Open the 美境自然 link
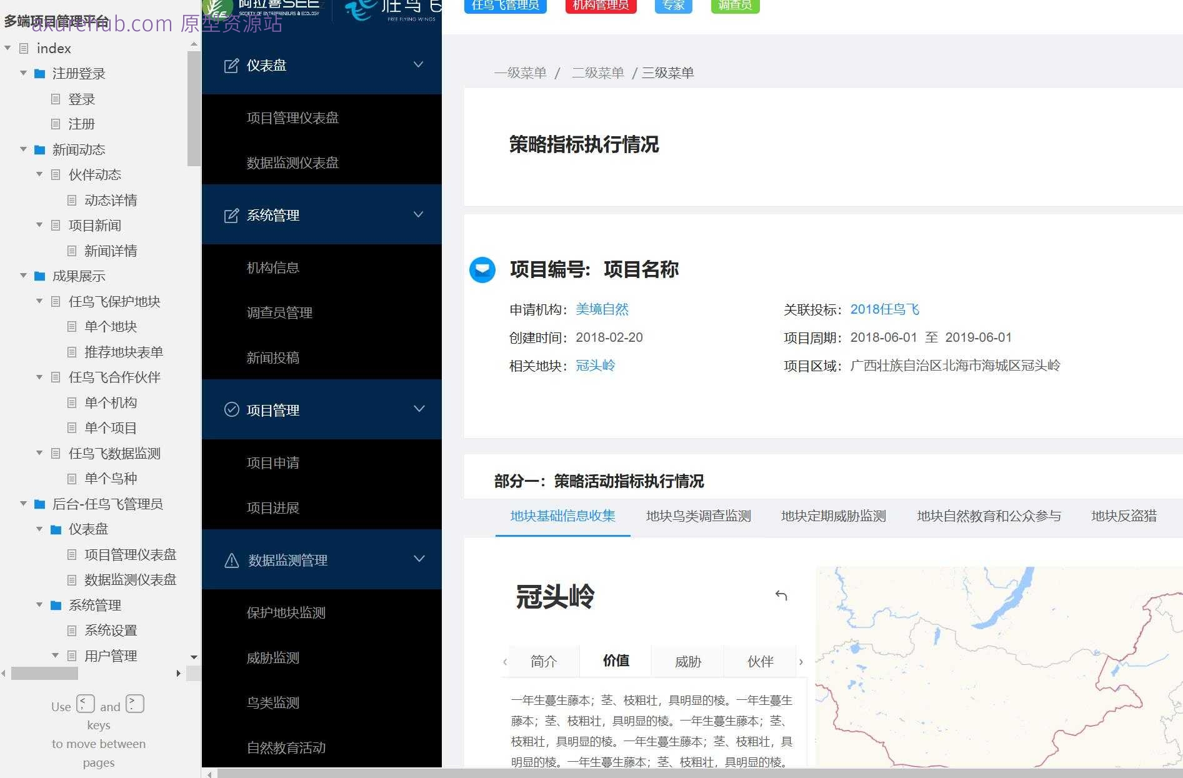1183x778 pixels. pos(602,309)
